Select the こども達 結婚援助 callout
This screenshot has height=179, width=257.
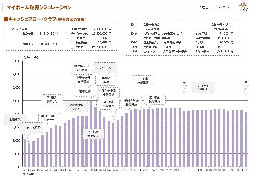[141, 80]
